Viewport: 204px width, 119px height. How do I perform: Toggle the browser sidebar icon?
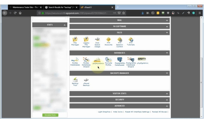point(153,13)
